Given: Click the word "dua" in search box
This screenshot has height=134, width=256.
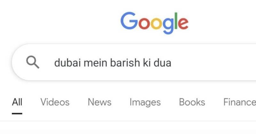Looking at the screenshot, I should pyautogui.click(x=163, y=63).
